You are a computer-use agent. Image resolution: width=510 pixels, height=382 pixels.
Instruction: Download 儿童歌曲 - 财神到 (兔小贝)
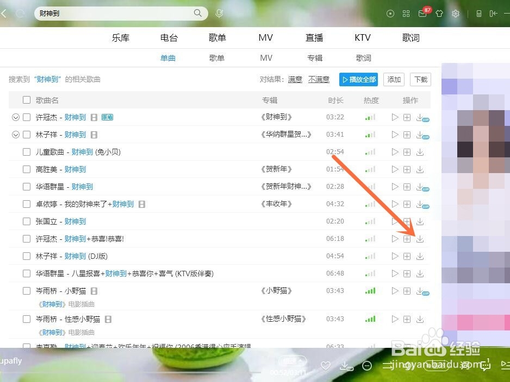click(420, 152)
